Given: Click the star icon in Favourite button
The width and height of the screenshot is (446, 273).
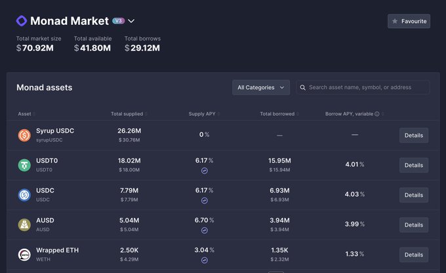Looking at the screenshot, I should (x=395, y=22).
